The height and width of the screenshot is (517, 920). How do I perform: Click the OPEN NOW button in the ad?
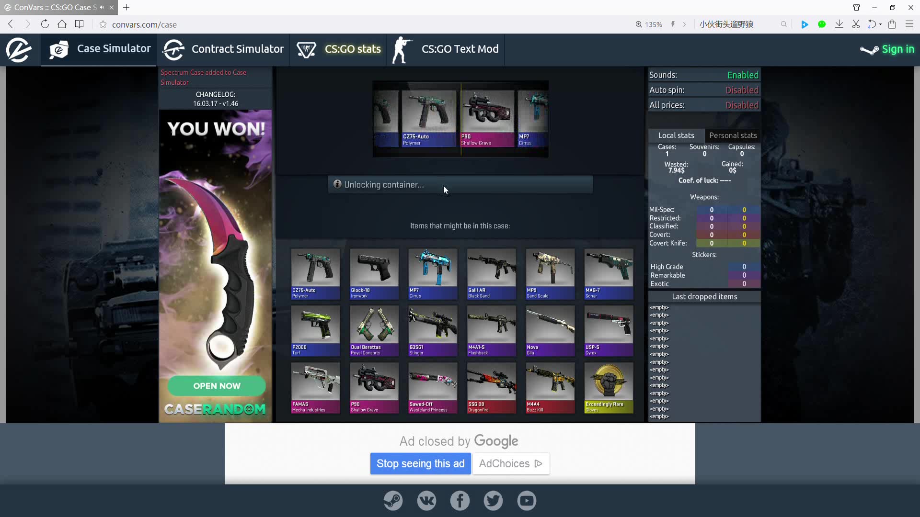tap(217, 386)
